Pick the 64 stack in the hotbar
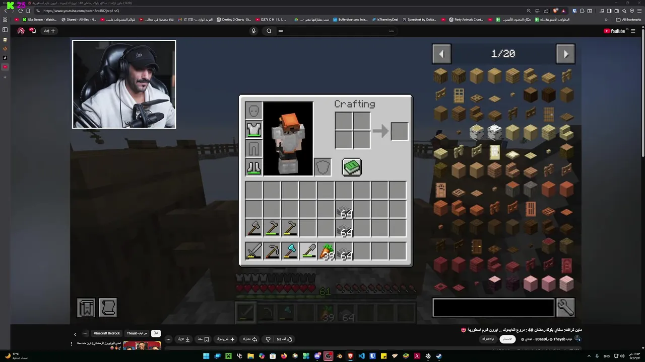Image resolution: width=645 pixels, height=362 pixels. tap(344, 251)
